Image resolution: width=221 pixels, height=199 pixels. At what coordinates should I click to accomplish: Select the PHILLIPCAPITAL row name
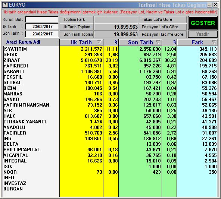click(x=22, y=150)
